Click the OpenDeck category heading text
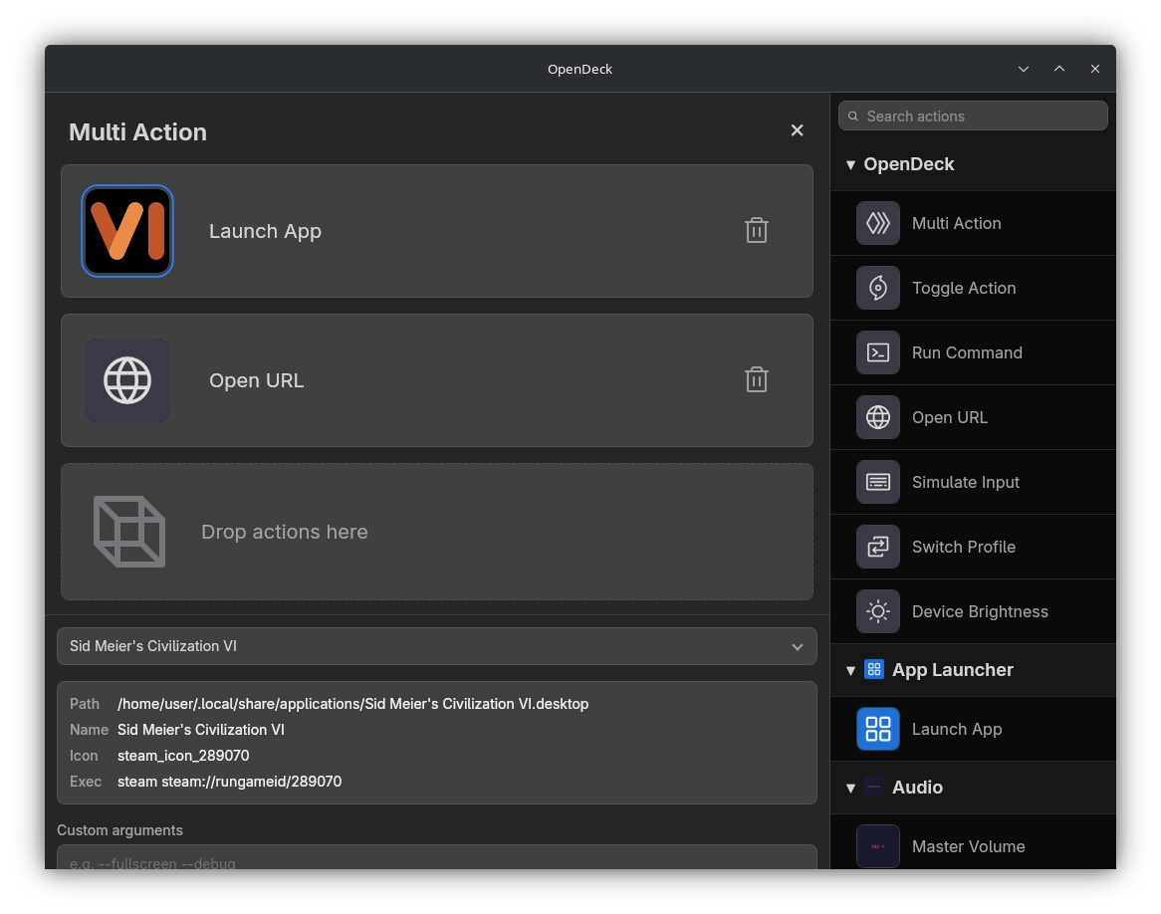This screenshot has width=1161, height=914. pos(908,164)
